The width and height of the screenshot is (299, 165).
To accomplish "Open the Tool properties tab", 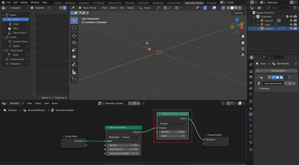I will tap(251, 64).
